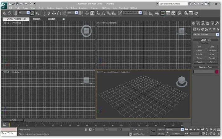Click the Unlink Selection tool
The height and width of the screenshot is (139, 222).
point(10,13)
